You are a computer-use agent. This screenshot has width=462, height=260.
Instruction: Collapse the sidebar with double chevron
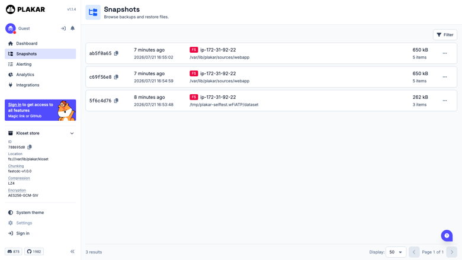(72, 252)
